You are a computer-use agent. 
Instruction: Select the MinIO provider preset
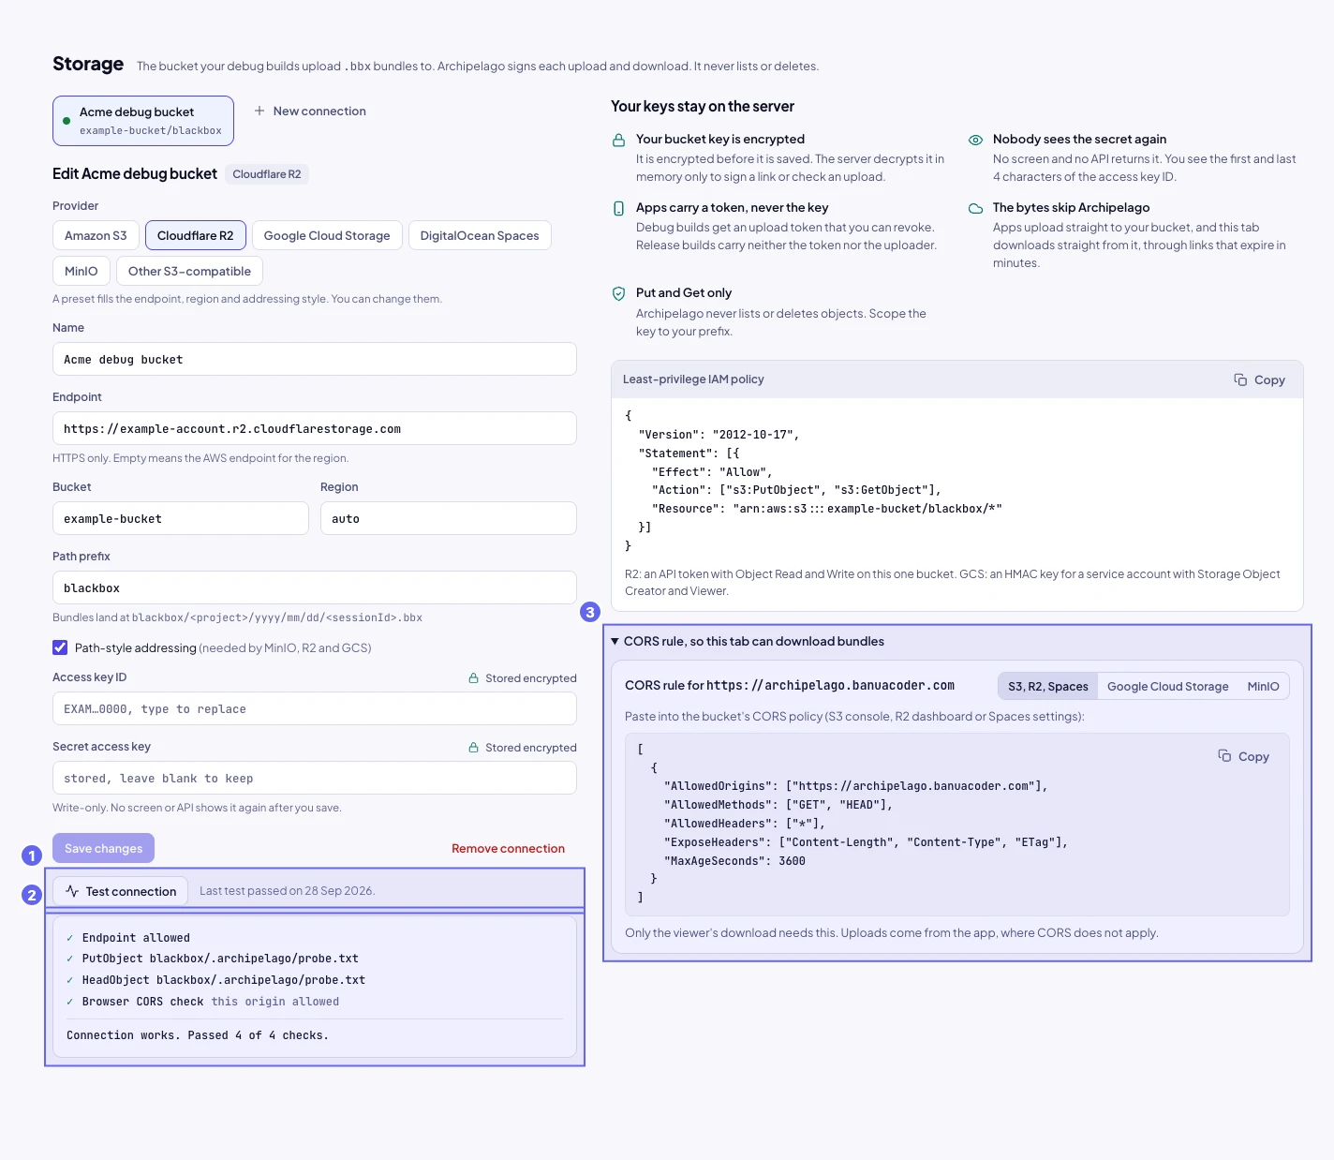(82, 271)
